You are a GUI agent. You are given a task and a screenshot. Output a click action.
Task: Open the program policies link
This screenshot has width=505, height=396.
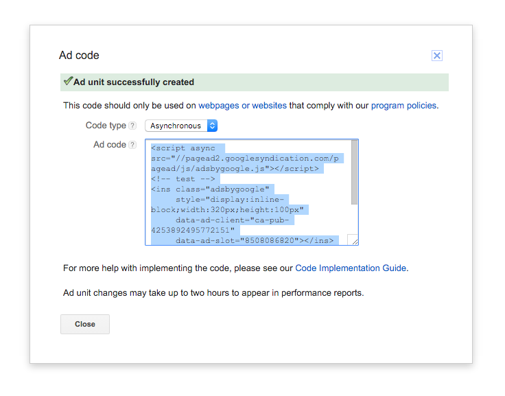pyautogui.click(x=403, y=106)
